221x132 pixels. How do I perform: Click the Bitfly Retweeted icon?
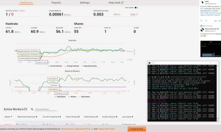(201, 26)
